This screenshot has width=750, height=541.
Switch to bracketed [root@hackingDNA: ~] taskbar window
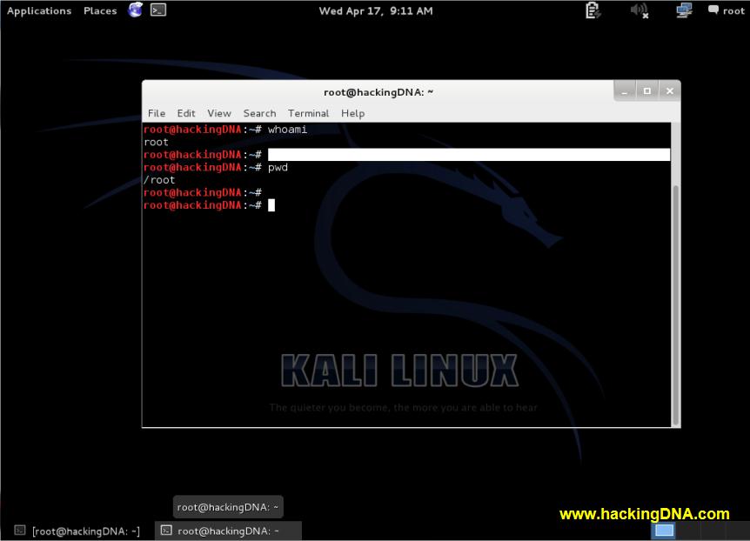(x=77, y=531)
